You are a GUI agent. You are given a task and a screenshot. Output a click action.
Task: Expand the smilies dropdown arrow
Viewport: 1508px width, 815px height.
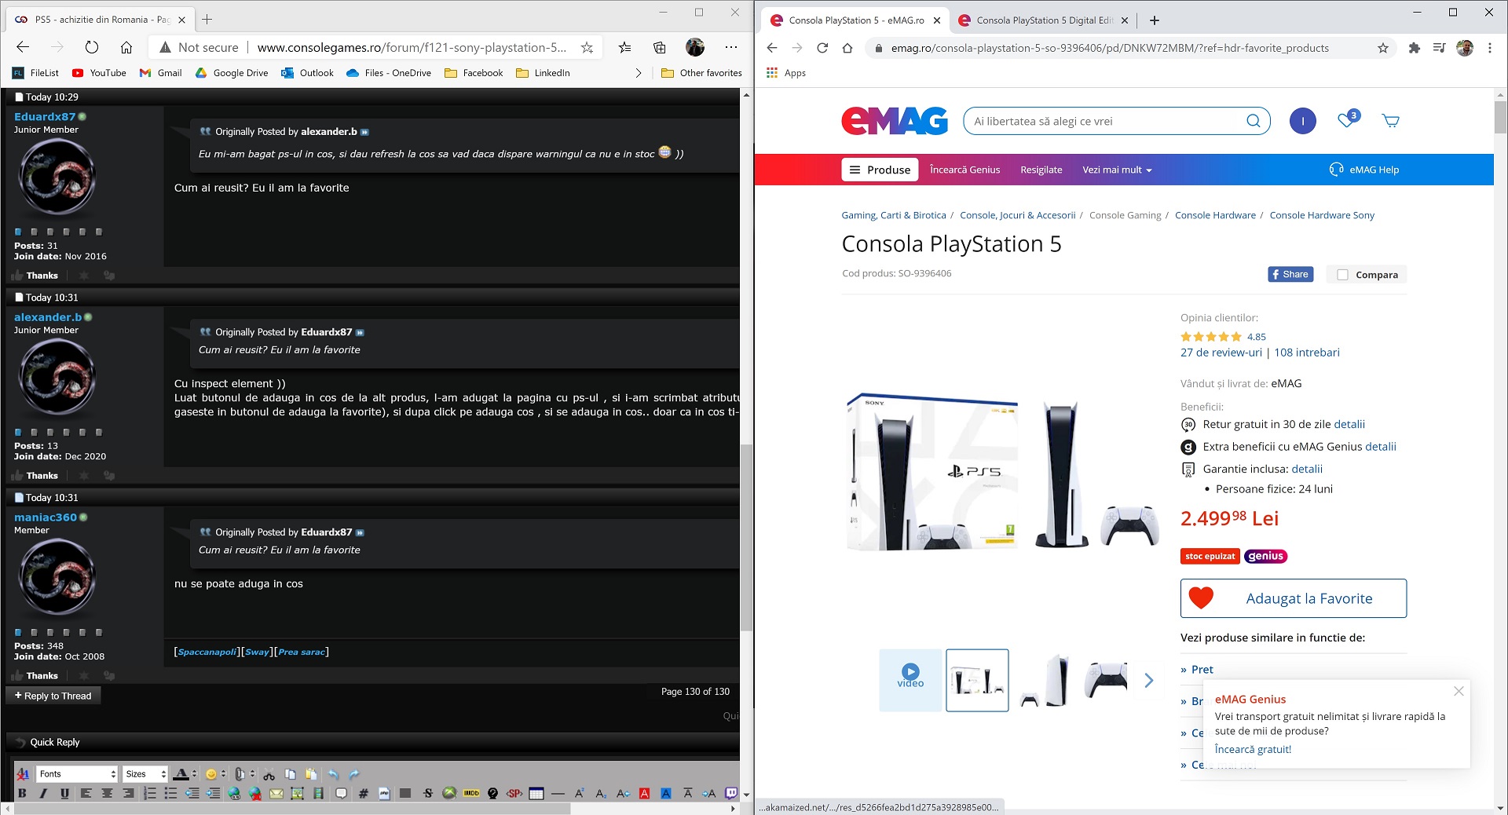click(224, 774)
